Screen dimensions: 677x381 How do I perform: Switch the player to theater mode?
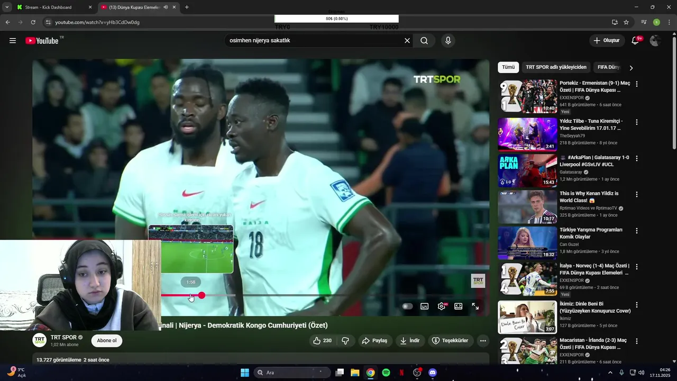[459, 306]
